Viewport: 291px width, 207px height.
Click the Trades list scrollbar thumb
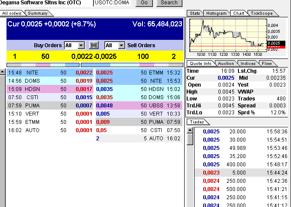(x=190, y=139)
